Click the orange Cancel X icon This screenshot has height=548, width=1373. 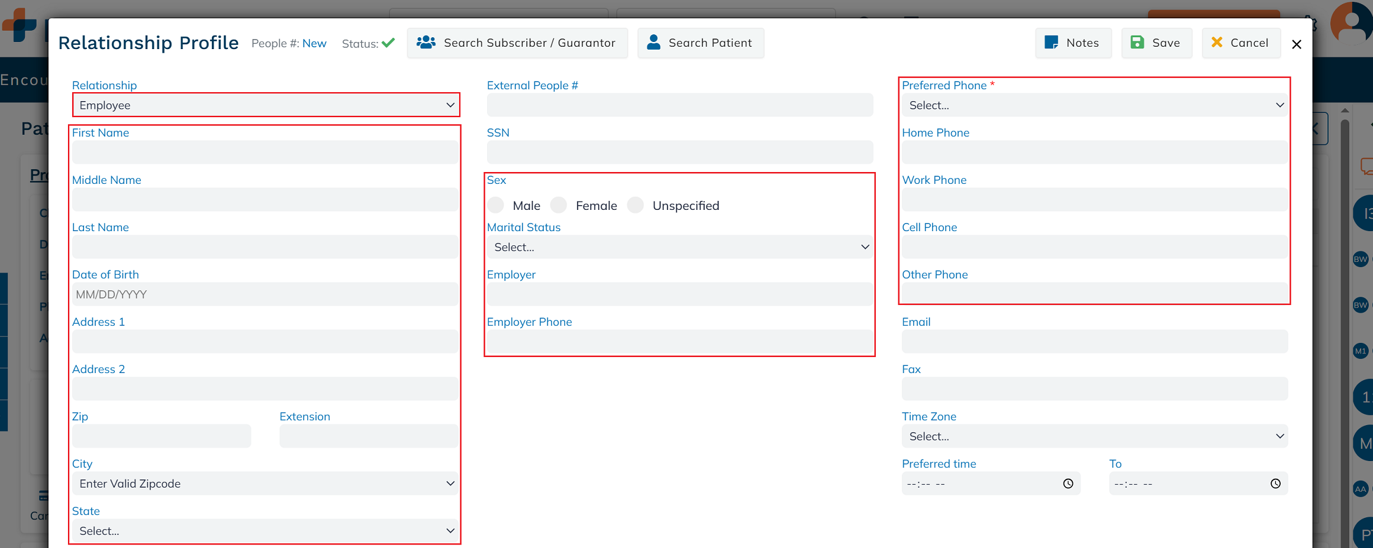[1217, 43]
